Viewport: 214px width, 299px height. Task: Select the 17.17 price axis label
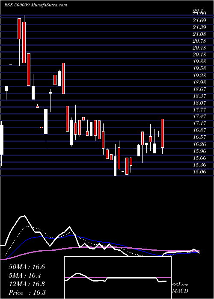point(199,123)
